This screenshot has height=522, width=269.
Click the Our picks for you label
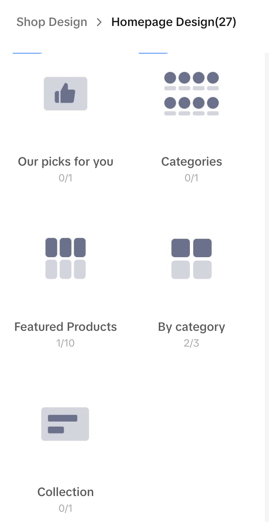[66, 162]
